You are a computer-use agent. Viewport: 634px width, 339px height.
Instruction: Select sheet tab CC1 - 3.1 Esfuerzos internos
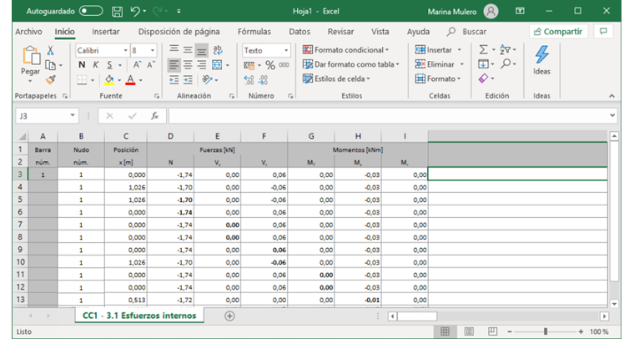coord(139,316)
